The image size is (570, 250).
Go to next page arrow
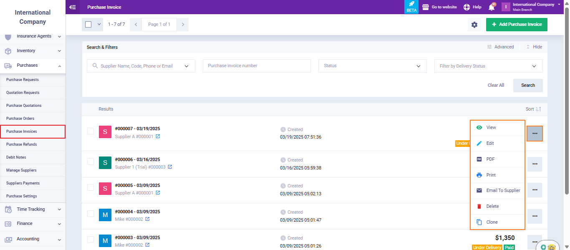click(x=182, y=25)
